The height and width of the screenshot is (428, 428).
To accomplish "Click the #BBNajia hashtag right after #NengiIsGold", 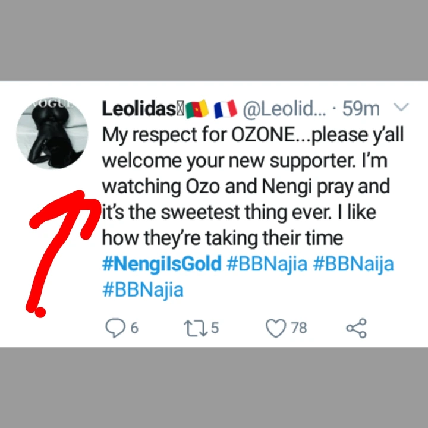I will click(x=267, y=264).
